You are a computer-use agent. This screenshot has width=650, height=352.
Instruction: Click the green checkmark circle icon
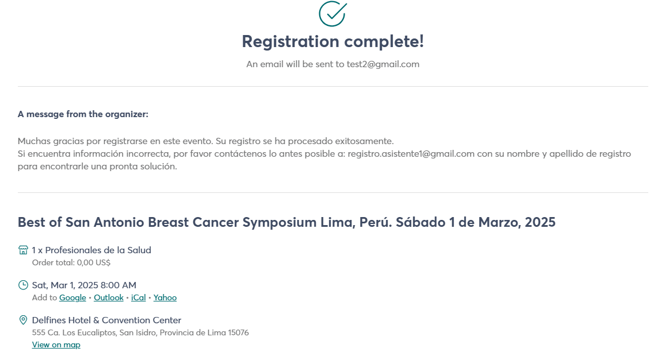pyautogui.click(x=333, y=14)
